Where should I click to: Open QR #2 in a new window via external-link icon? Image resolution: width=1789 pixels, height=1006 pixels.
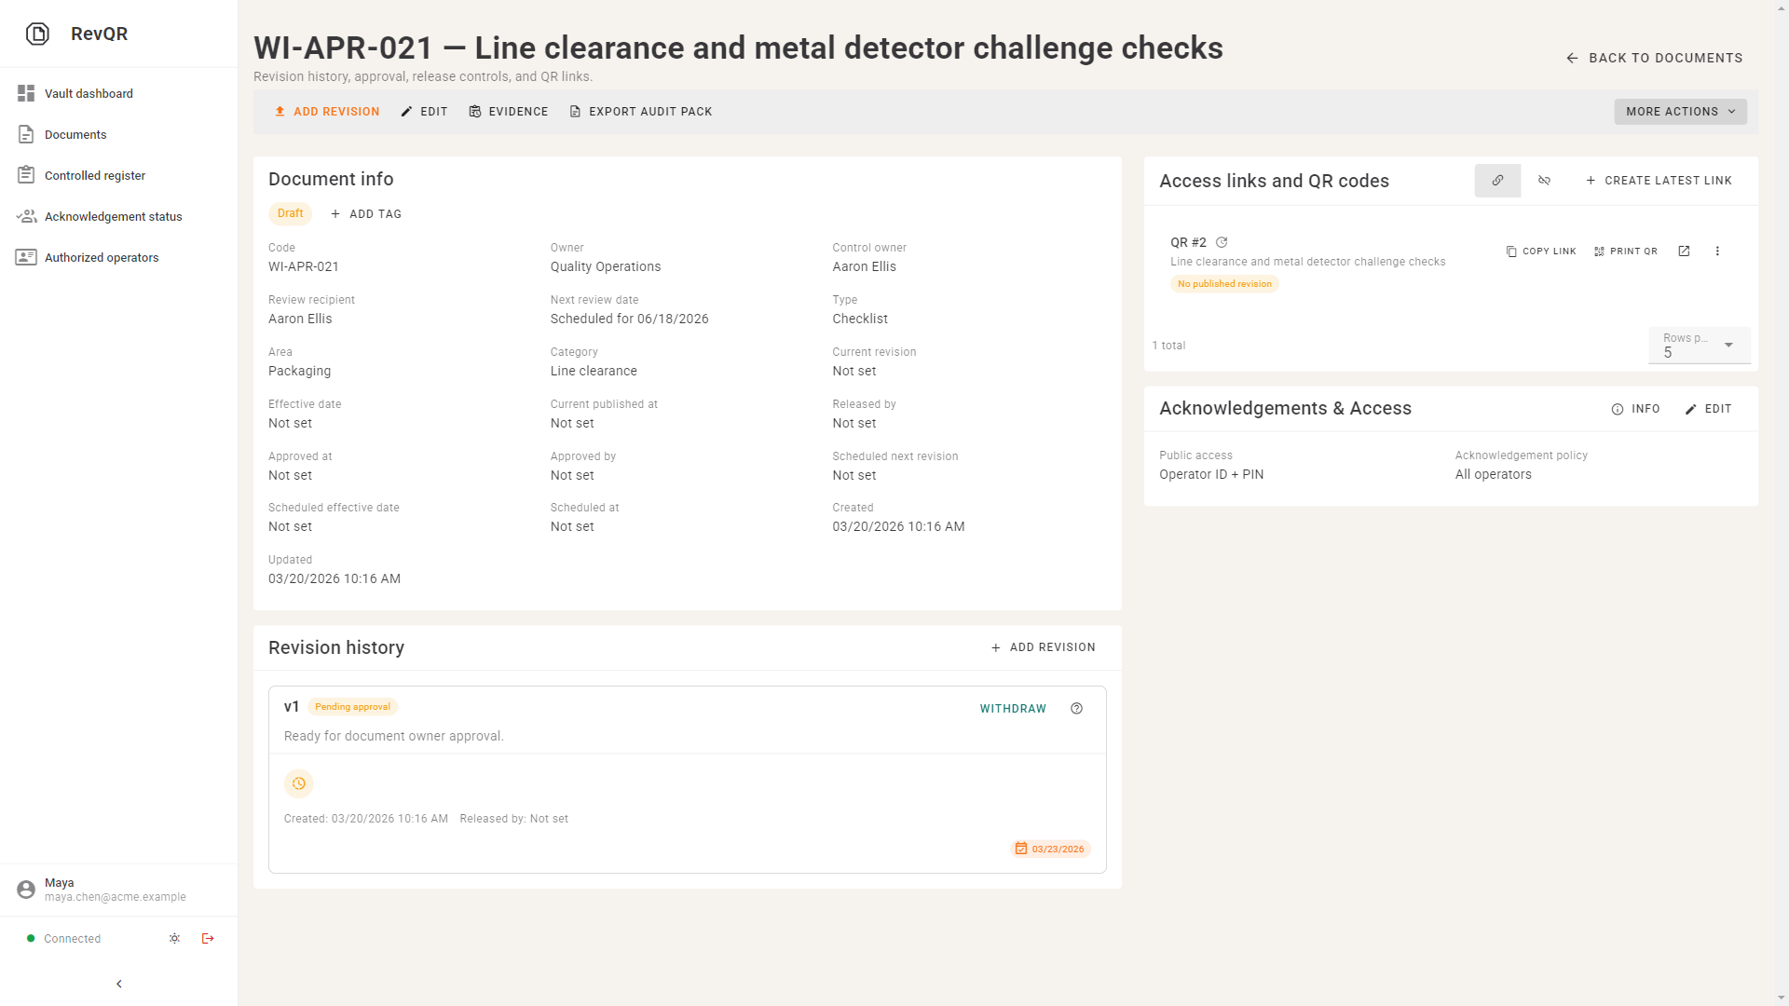coord(1684,251)
